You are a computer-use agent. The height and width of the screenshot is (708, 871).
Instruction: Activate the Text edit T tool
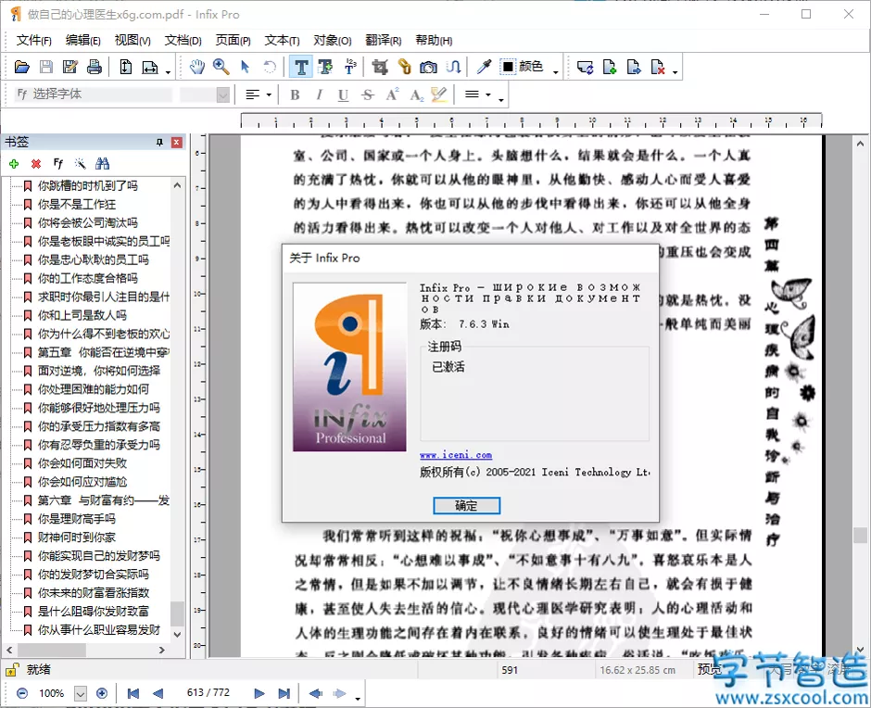point(301,68)
